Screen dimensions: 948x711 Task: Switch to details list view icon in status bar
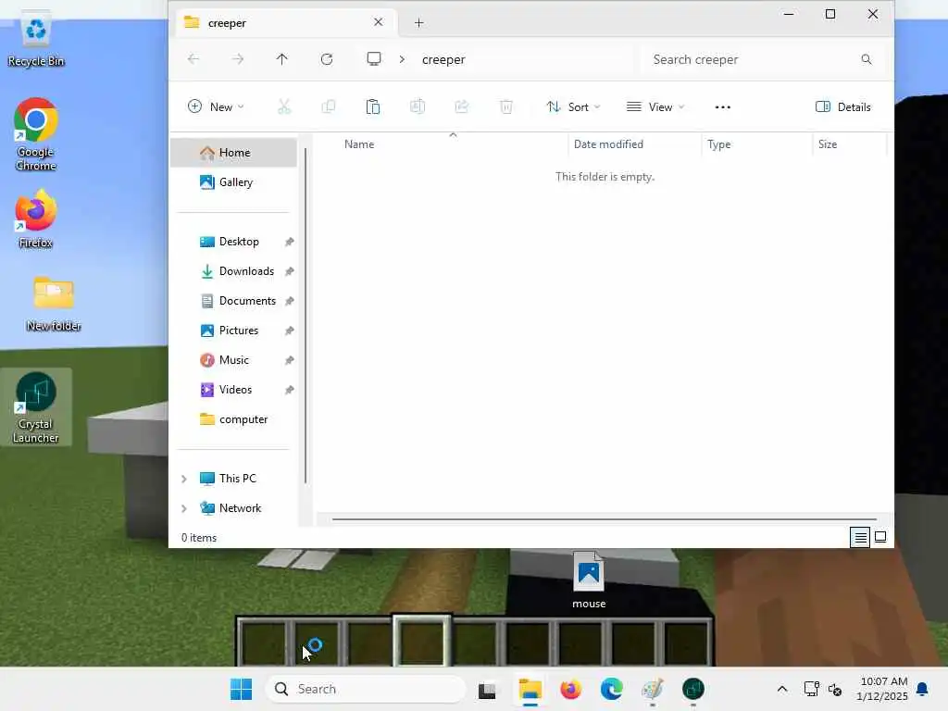tap(860, 537)
